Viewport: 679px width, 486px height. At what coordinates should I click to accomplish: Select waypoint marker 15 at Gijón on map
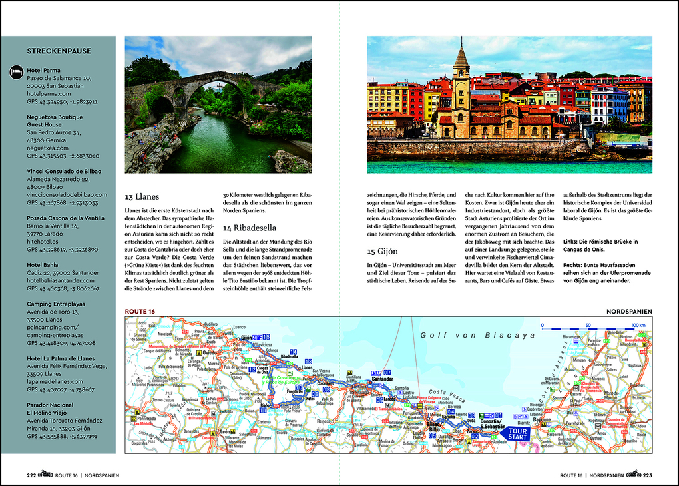click(x=265, y=336)
